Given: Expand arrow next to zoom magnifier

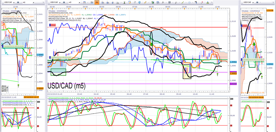Looking at the screenshot, I should [121, 2].
